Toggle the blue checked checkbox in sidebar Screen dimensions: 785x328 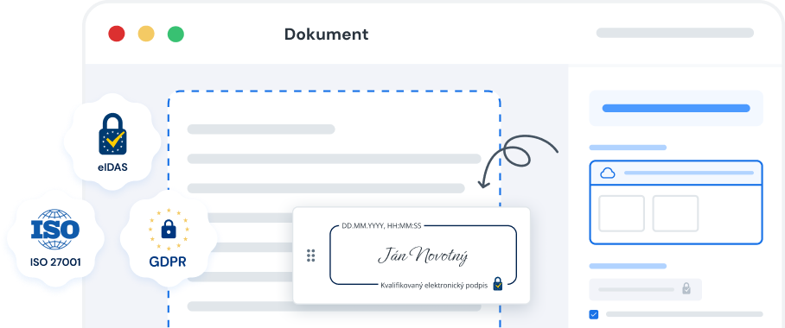pyautogui.click(x=594, y=314)
